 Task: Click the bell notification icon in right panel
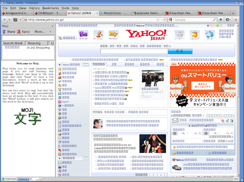point(174,147)
